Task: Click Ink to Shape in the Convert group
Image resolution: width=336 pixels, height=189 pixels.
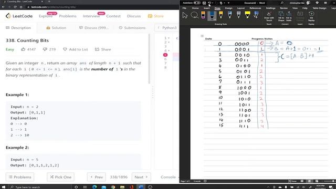Action: (x=281, y=16)
